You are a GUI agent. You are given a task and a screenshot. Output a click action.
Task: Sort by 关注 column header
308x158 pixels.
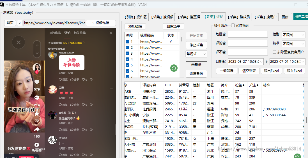(254, 85)
